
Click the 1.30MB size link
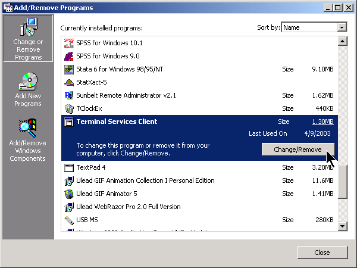click(x=322, y=121)
